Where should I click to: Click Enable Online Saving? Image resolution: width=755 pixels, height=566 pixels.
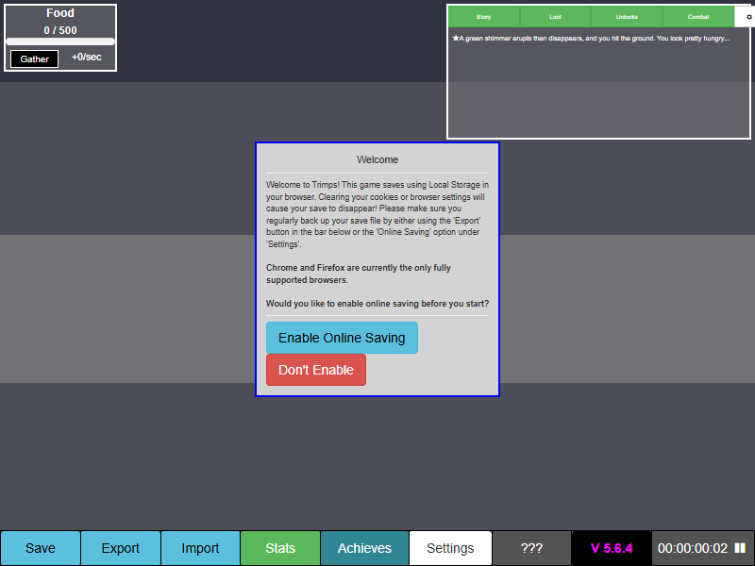click(x=342, y=338)
